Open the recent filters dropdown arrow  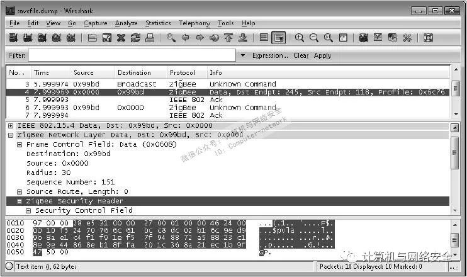pos(243,55)
